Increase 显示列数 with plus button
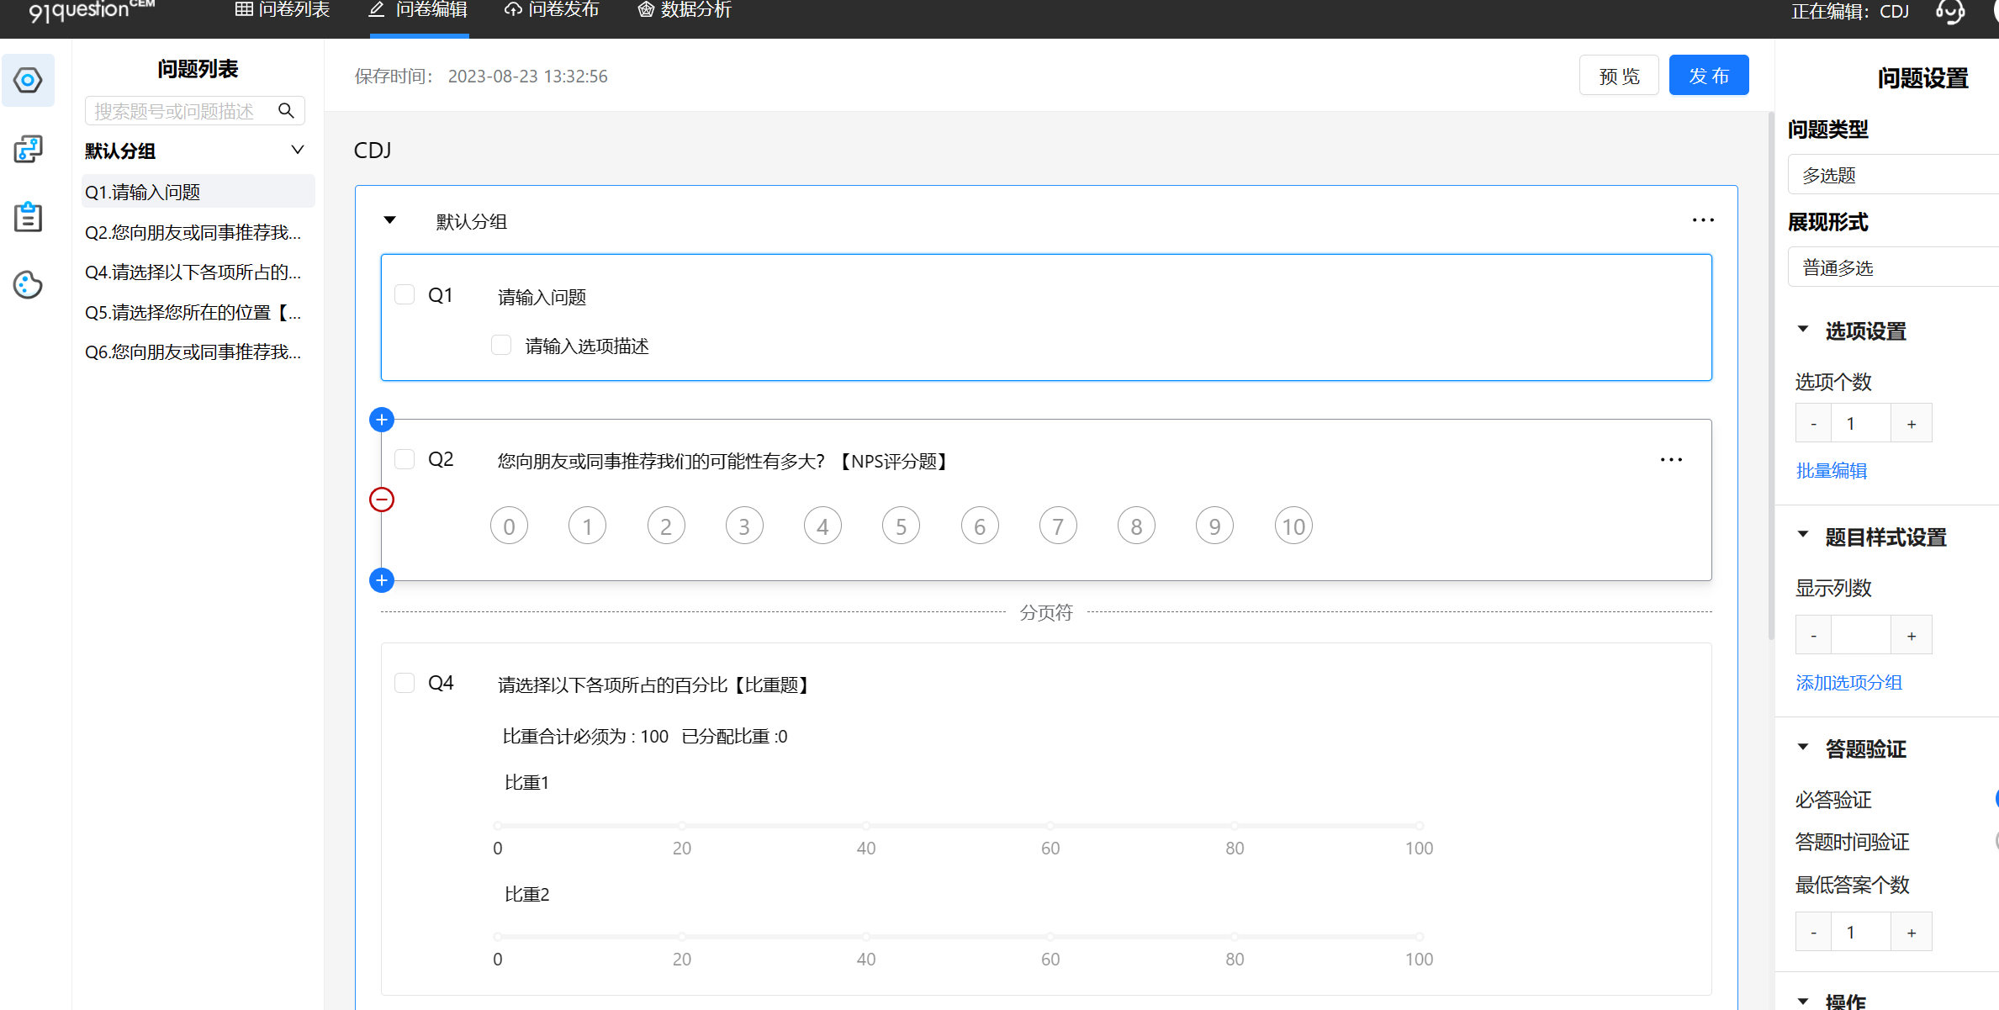The image size is (1999, 1010). point(1912,635)
